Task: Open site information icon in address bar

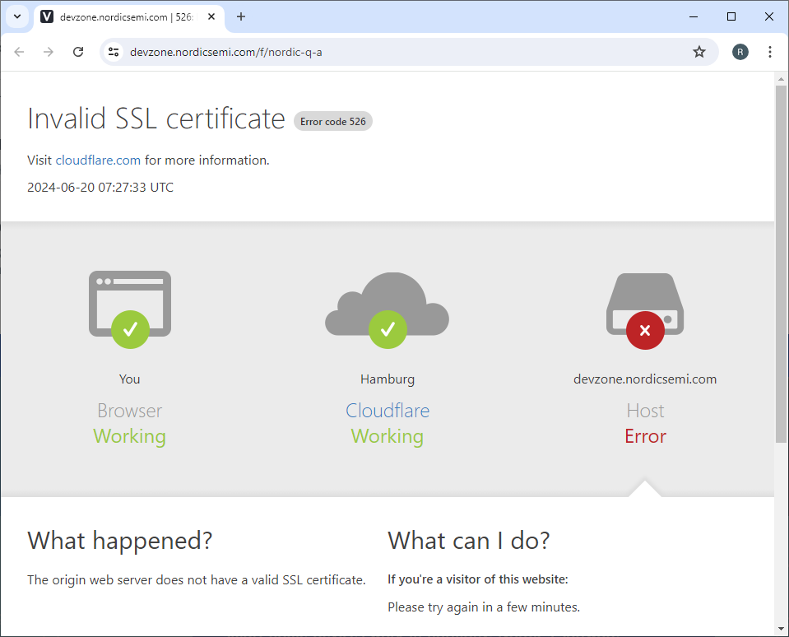Action: 114,52
